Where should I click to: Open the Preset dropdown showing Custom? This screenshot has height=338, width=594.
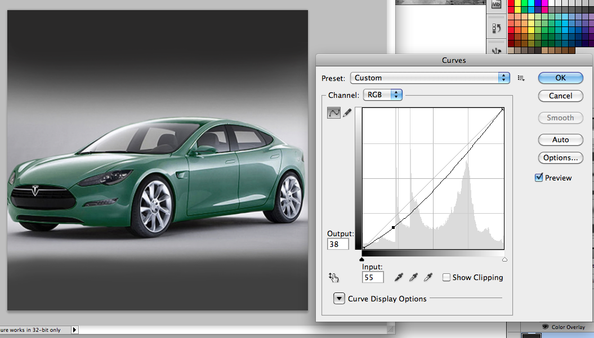tap(430, 78)
